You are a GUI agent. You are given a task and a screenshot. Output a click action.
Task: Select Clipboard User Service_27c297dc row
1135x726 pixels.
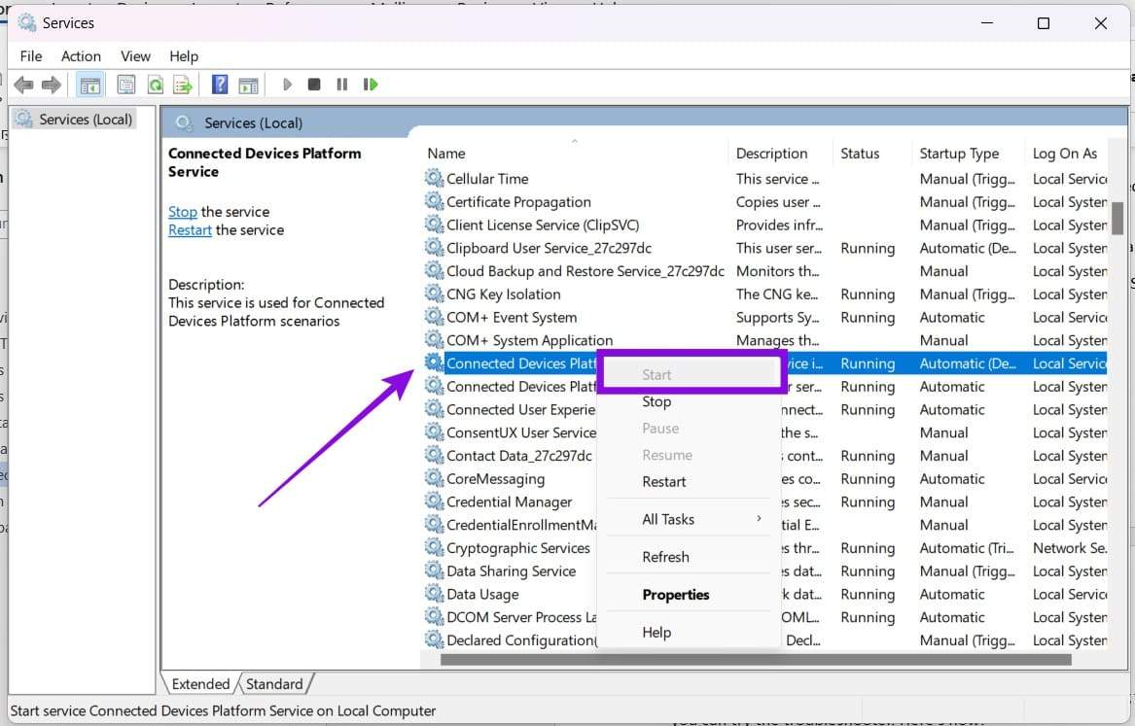click(765, 248)
